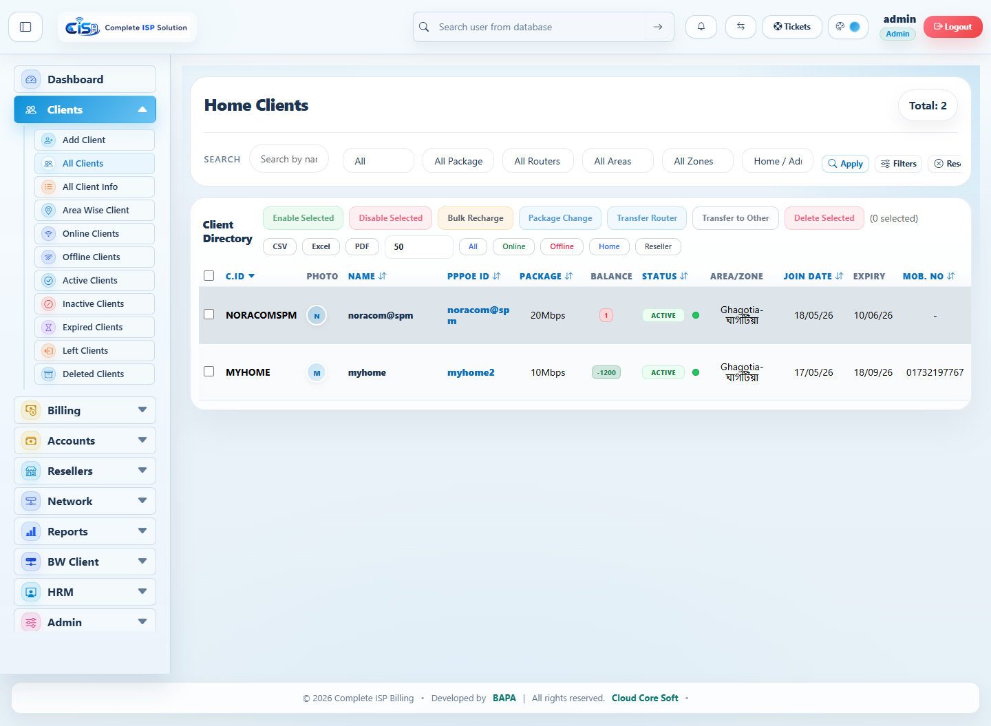991x726 pixels.
Task: Click the All Client Info list icon
Action: pos(49,187)
